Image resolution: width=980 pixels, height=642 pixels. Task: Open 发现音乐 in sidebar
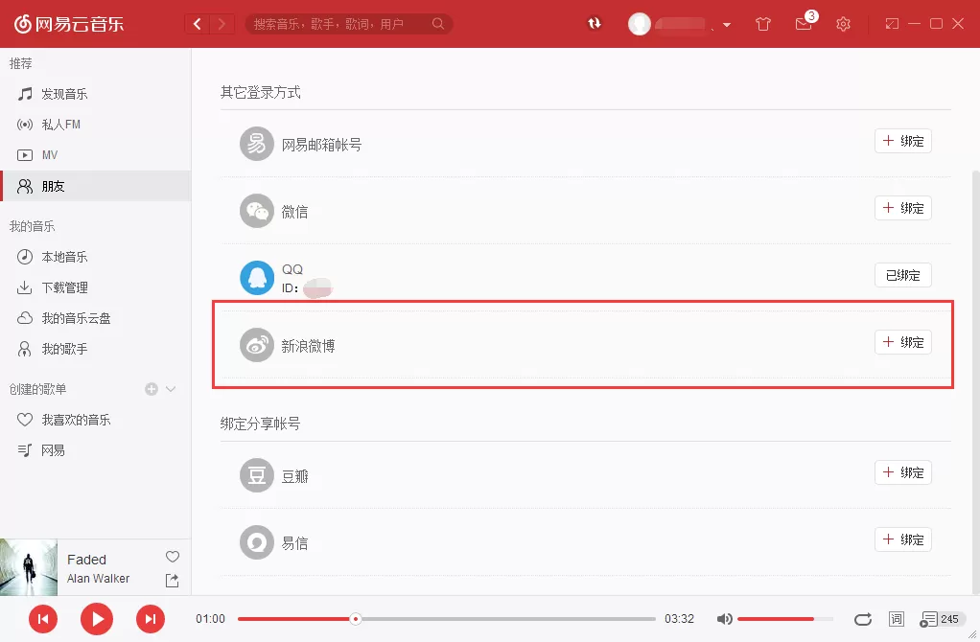tap(96, 94)
